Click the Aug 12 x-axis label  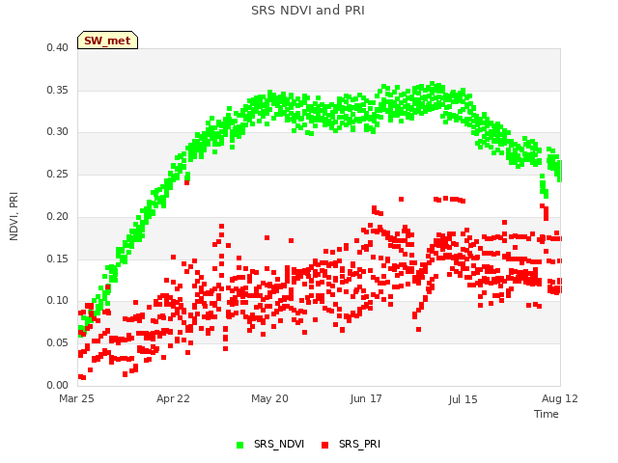click(x=560, y=398)
